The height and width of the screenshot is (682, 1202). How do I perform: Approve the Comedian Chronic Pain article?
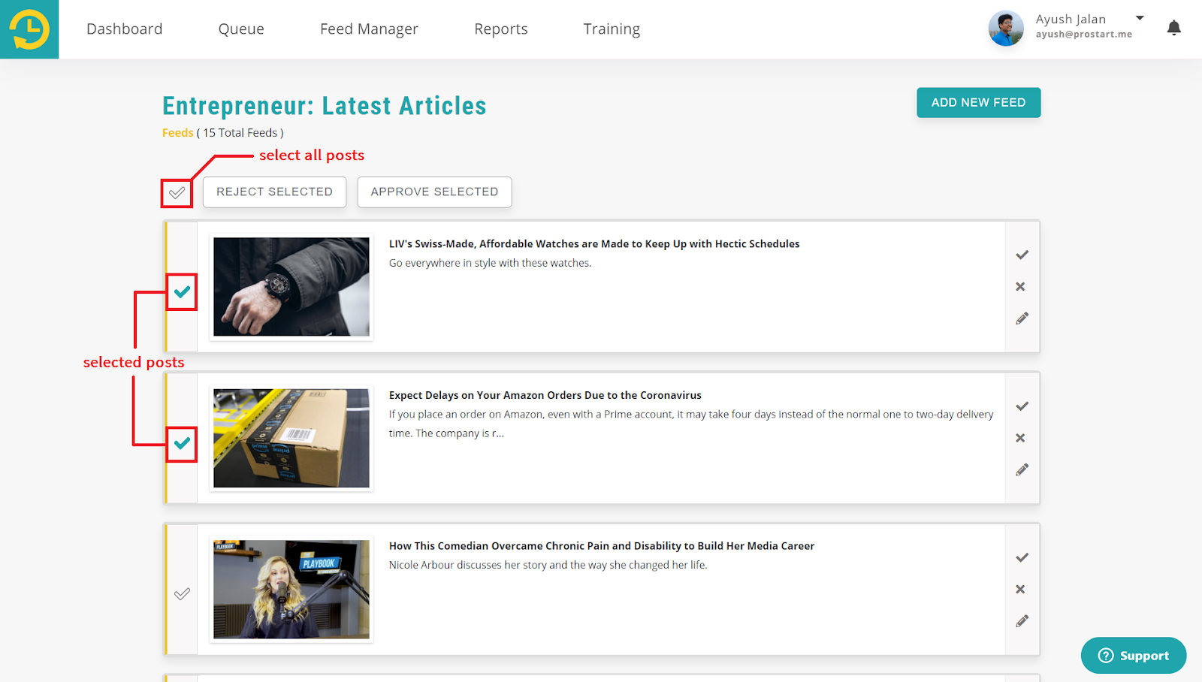click(x=1022, y=557)
